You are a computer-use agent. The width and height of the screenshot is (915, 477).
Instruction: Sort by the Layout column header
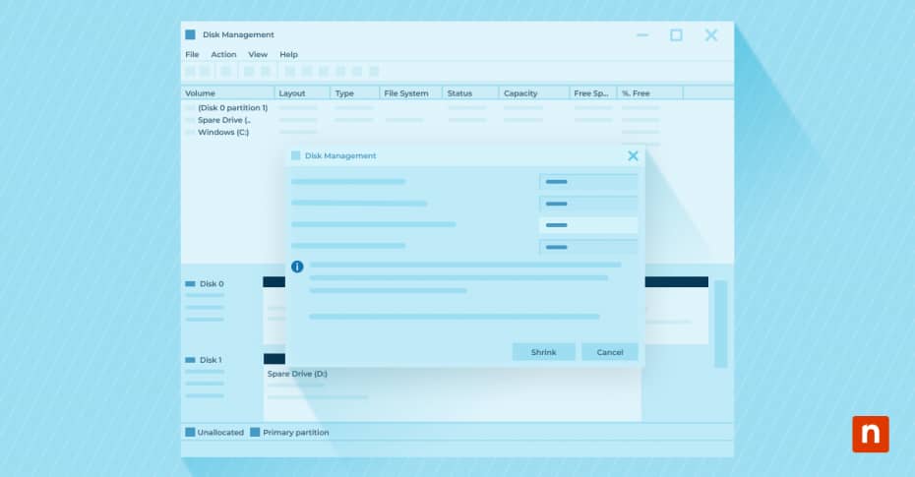pos(302,93)
